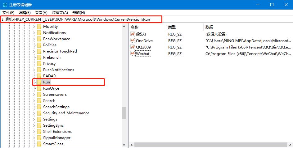Expand the Shell Extensions node
The image size is (293, 148).
pos(34,132)
